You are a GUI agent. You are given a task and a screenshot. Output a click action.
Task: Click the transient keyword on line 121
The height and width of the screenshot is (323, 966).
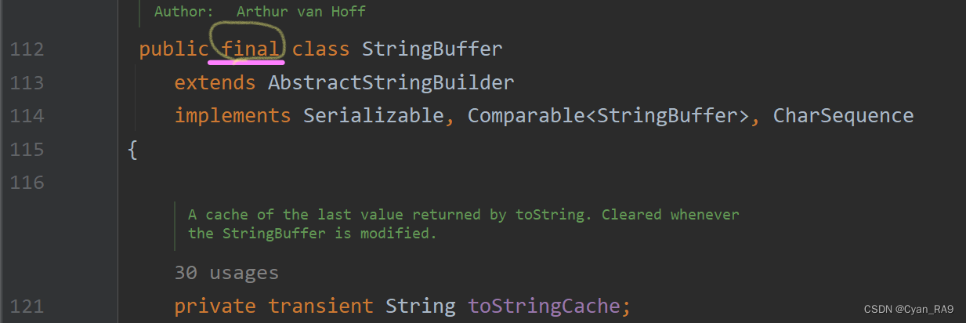[320, 306]
